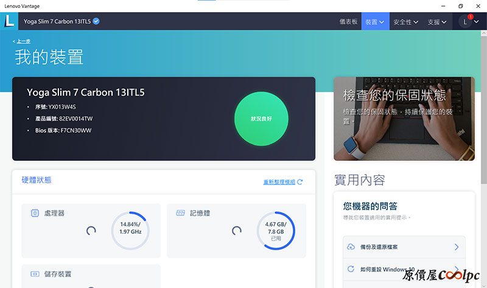
Task: Select the serial number YX013W4S text
Action: [62, 107]
